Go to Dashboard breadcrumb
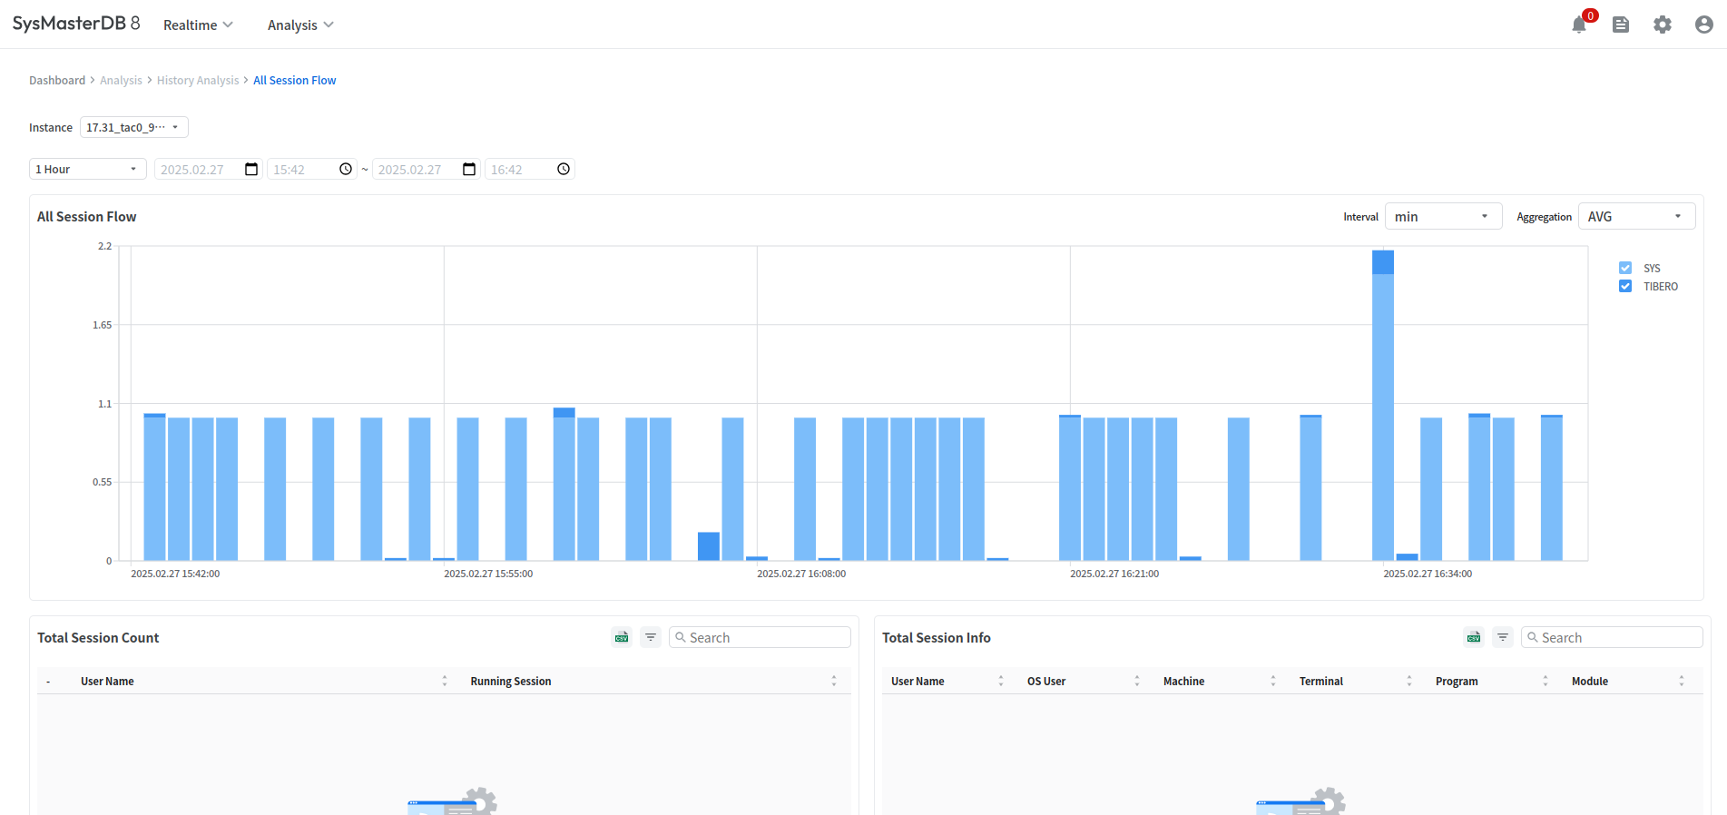This screenshot has width=1727, height=815. [57, 80]
